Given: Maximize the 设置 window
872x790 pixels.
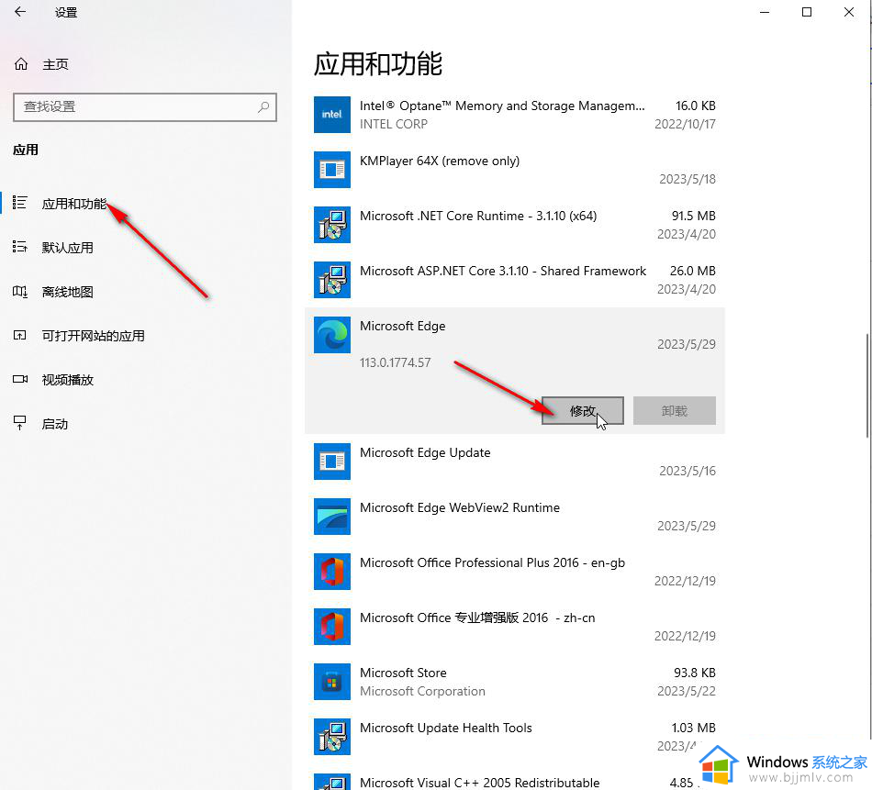Looking at the screenshot, I should coord(807,12).
